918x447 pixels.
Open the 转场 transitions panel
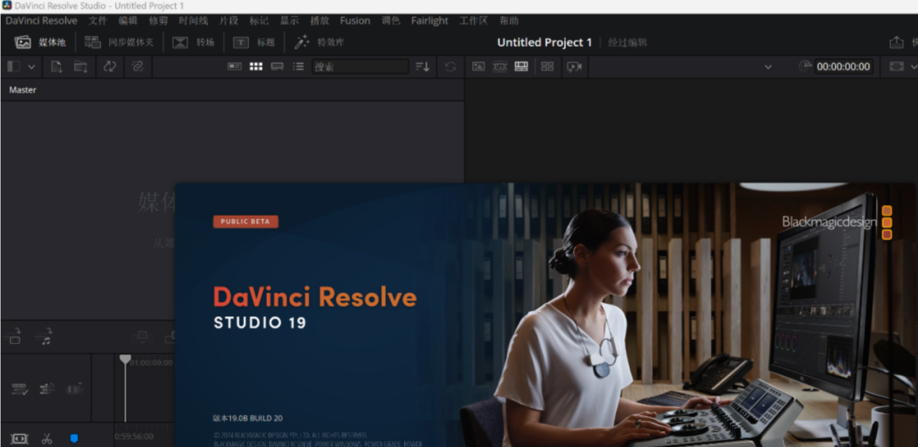[x=193, y=42]
